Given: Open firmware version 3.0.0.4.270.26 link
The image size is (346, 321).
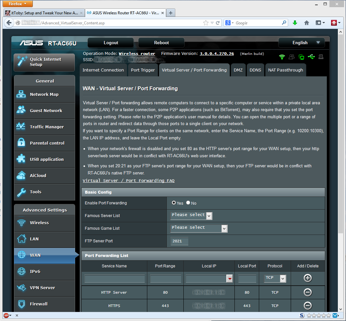Looking at the screenshot, I should coord(217,54).
